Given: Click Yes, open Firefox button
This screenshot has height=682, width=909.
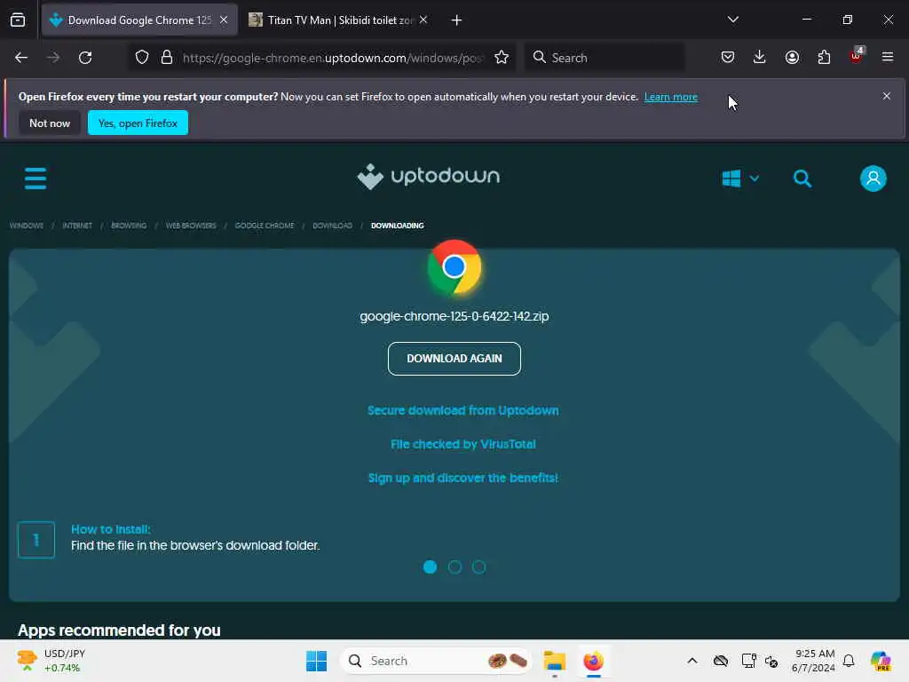Looking at the screenshot, I should pos(138,123).
